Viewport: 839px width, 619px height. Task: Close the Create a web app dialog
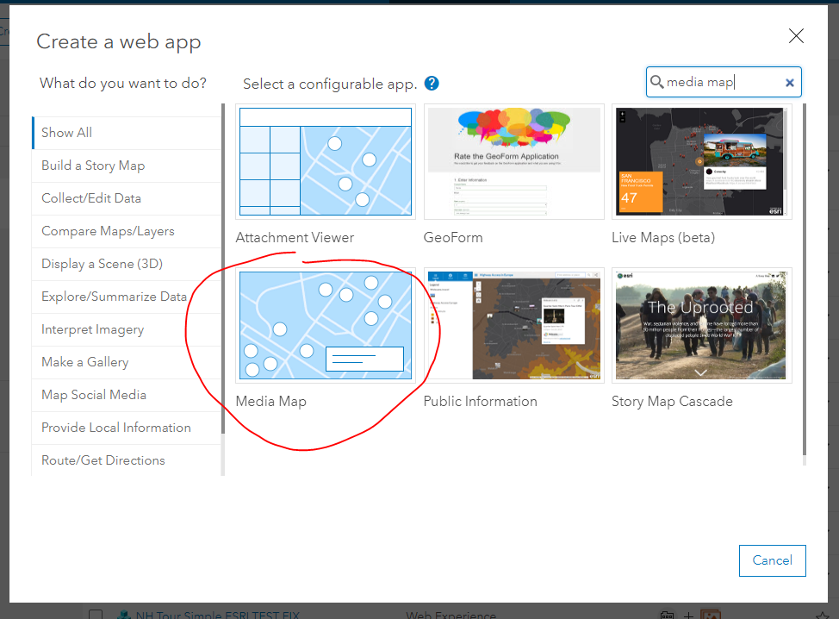[x=796, y=36]
